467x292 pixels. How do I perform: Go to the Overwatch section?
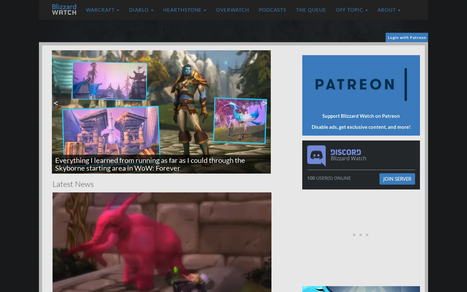233,10
